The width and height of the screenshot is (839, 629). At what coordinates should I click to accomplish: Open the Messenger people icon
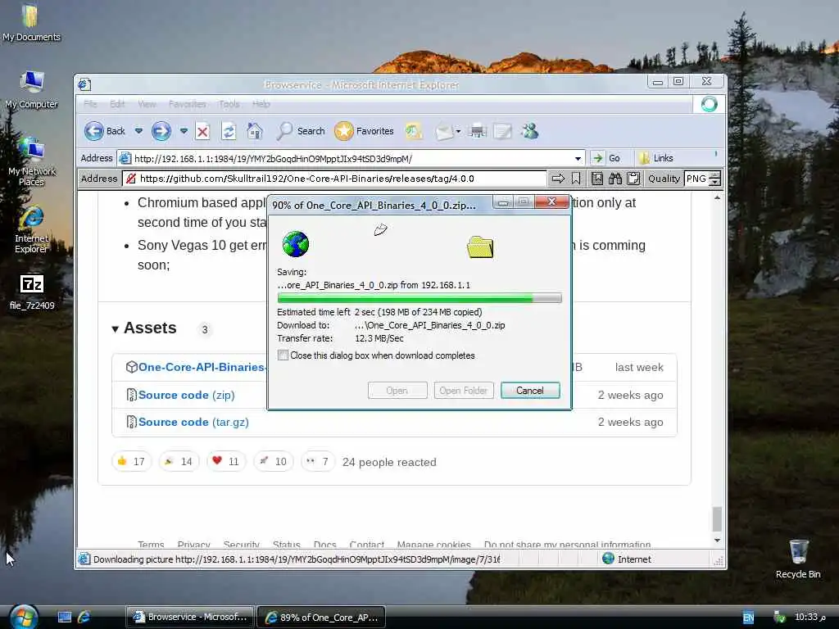(530, 131)
